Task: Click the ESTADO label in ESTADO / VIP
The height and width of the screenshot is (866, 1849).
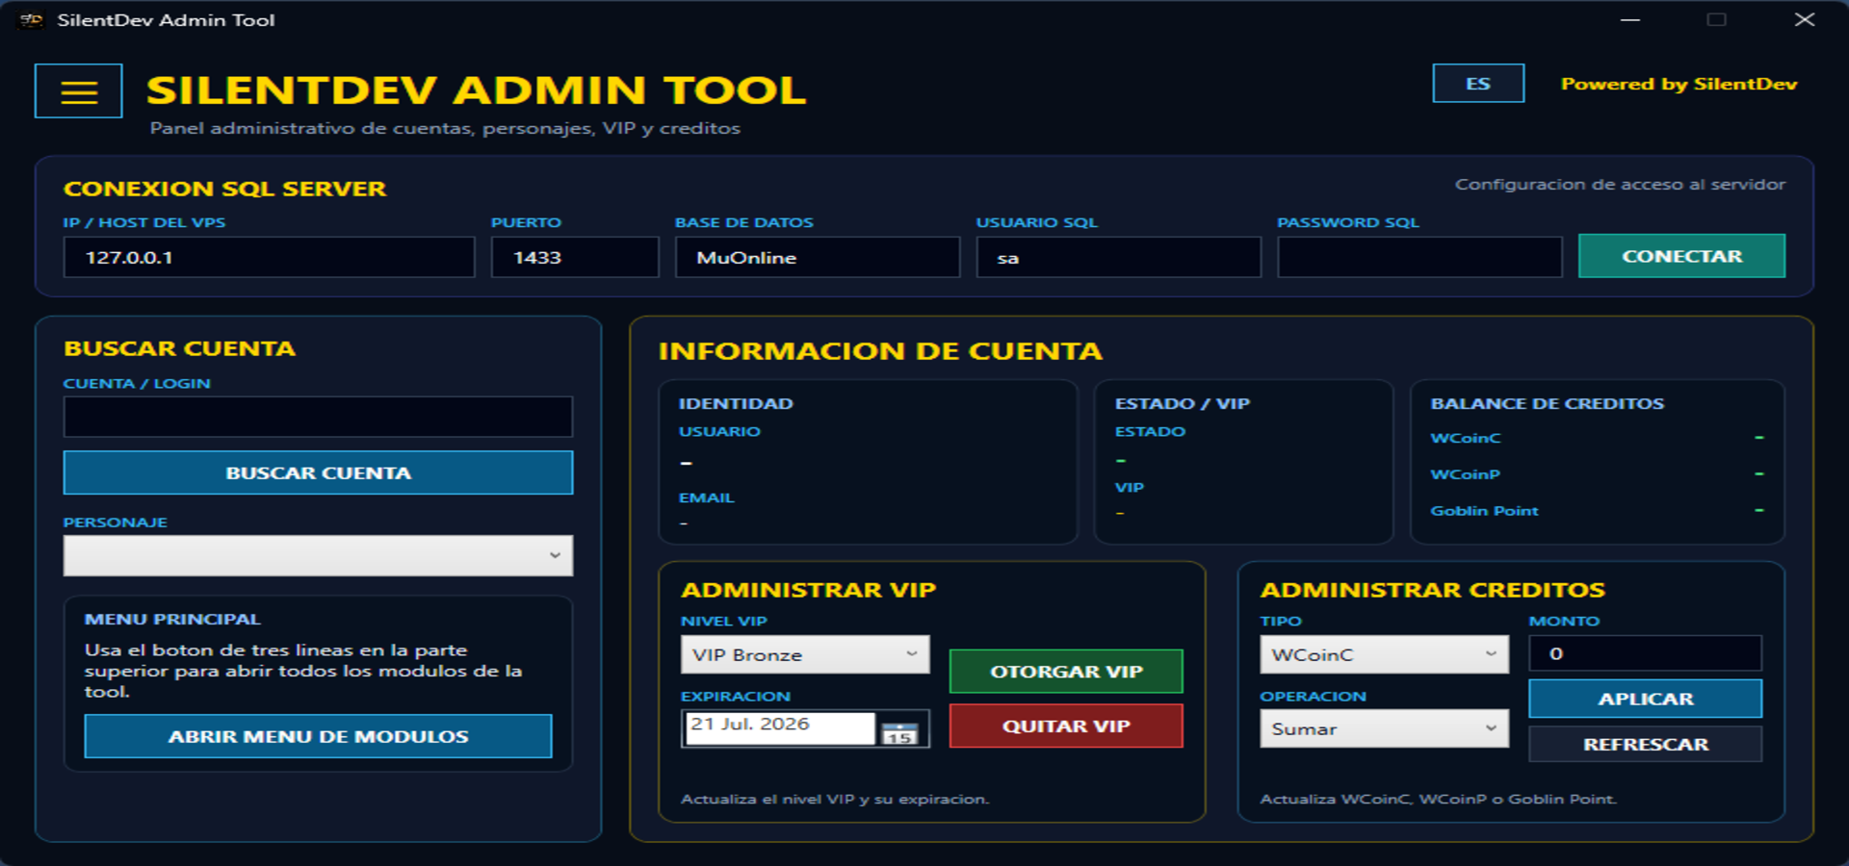Action: pyautogui.click(x=1150, y=431)
